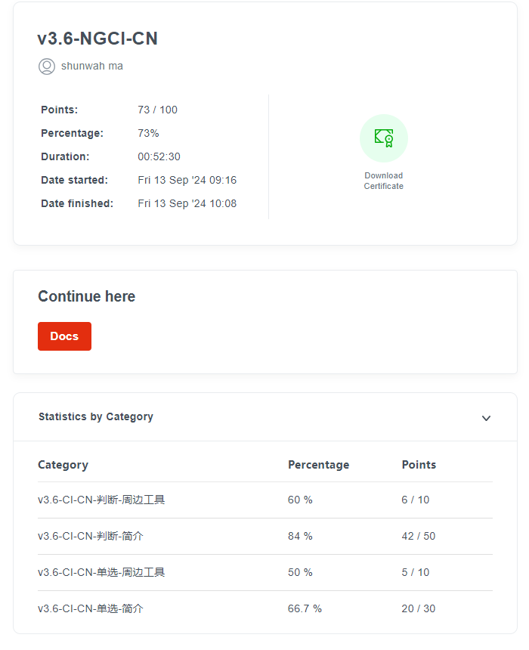Screen dimensions: 529x650
Task: Open the red Docs button
Action: tap(64, 336)
